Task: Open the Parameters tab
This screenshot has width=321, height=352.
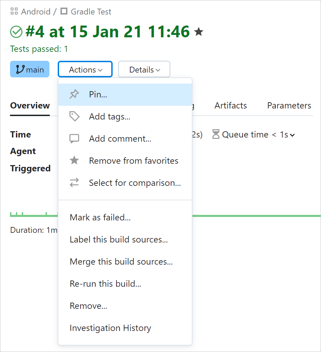Action: tap(289, 105)
